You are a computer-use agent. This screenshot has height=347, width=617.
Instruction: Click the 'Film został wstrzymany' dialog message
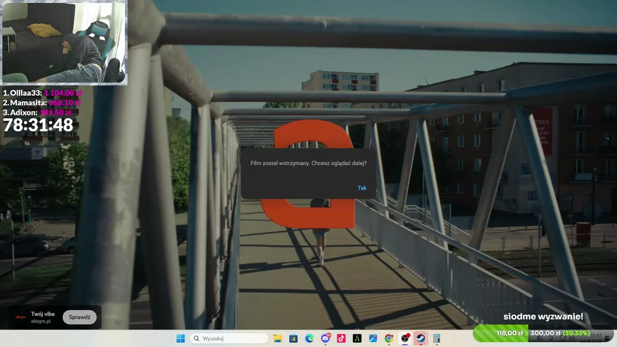click(x=308, y=163)
